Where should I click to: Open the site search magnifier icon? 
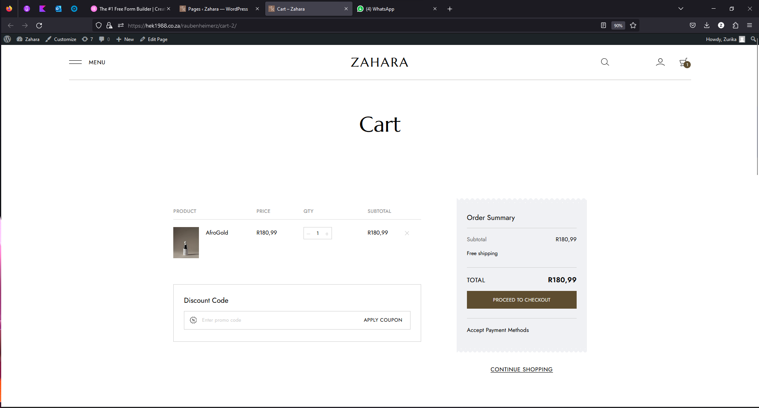605,62
